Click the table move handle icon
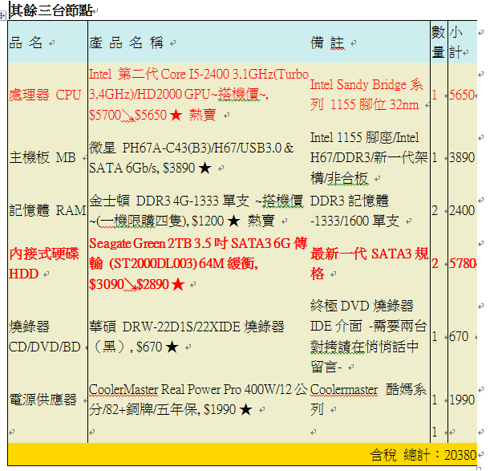The height and width of the screenshot is (471, 494). tap(2, 15)
